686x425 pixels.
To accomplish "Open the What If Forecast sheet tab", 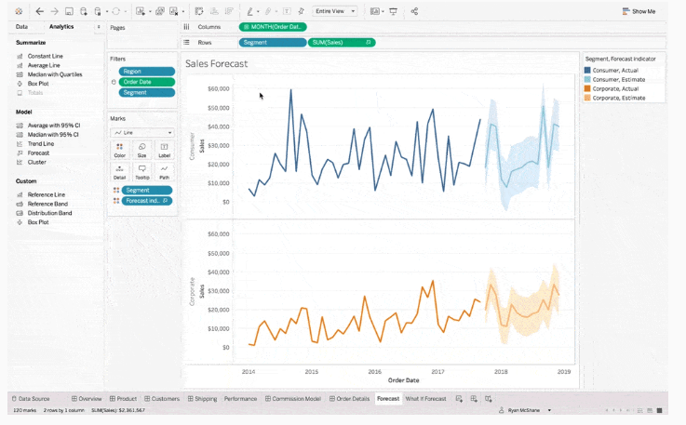I will (425, 399).
